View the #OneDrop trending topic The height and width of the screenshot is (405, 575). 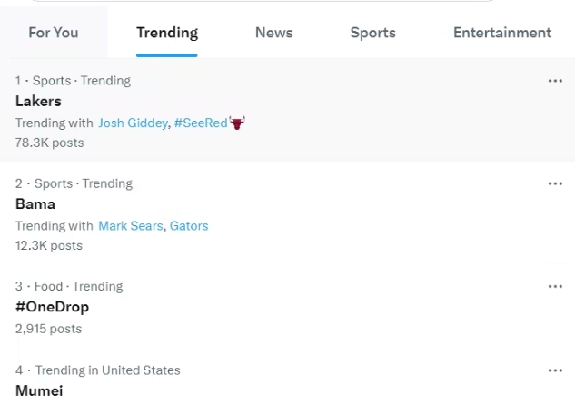(52, 306)
